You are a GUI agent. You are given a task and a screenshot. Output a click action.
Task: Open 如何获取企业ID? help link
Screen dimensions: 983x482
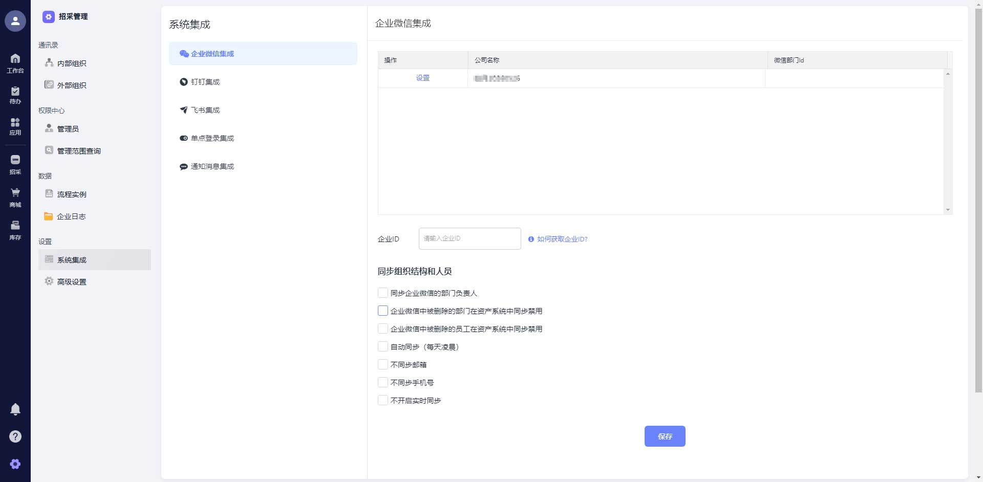click(x=562, y=239)
